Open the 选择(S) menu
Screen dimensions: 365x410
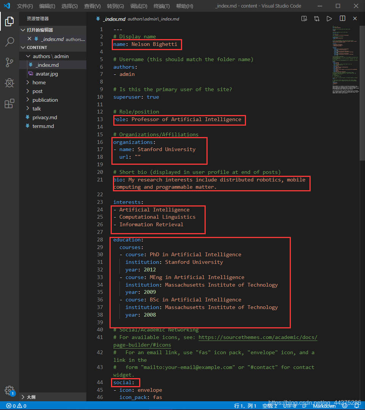point(70,6)
